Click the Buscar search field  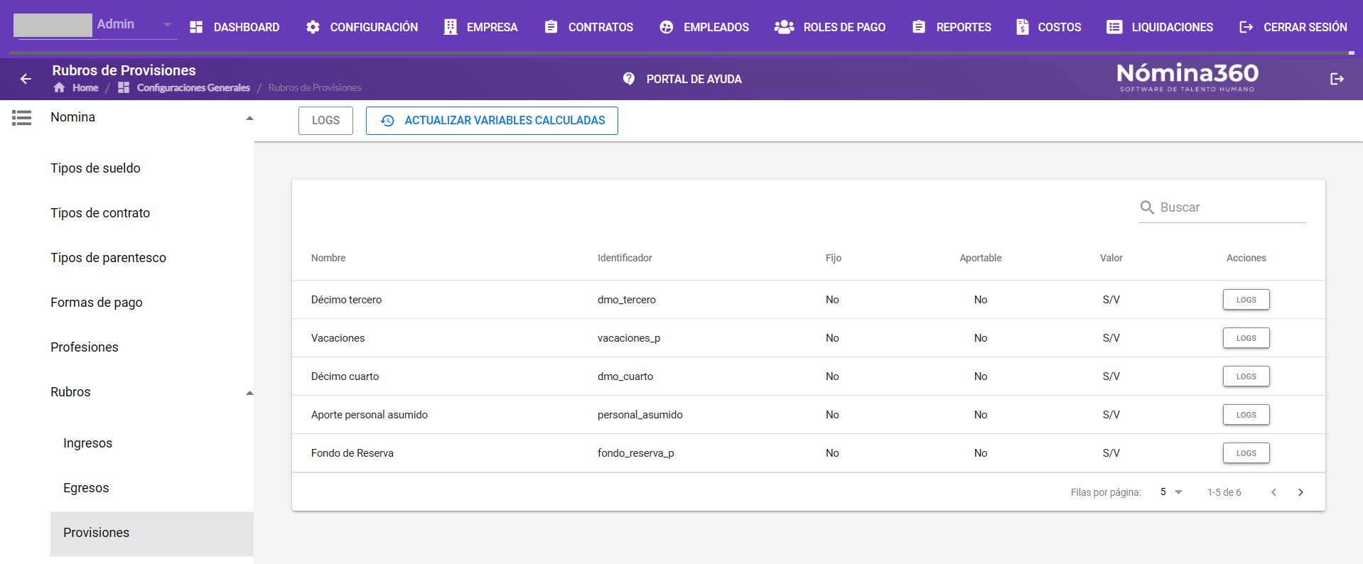tap(1222, 207)
